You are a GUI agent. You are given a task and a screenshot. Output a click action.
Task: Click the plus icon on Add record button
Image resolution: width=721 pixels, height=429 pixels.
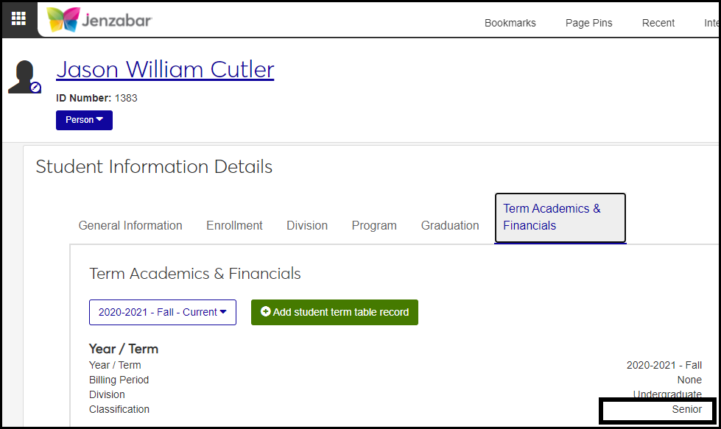266,312
